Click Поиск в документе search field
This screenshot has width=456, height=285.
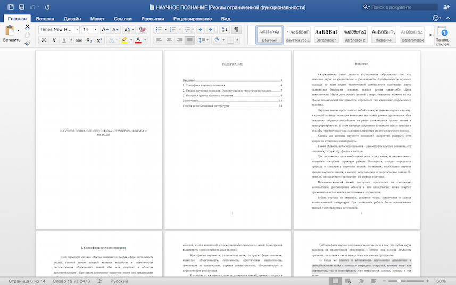[x=400, y=7]
